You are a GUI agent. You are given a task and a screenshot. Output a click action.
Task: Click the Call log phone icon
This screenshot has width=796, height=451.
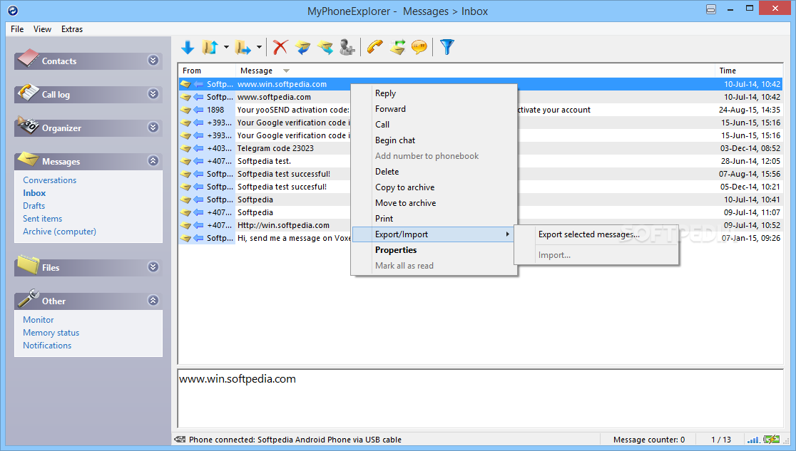[28, 93]
